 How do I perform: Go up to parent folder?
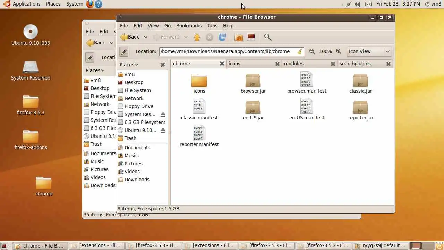click(x=197, y=37)
